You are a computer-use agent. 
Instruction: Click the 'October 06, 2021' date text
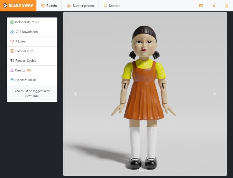pyautogui.click(x=27, y=22)
